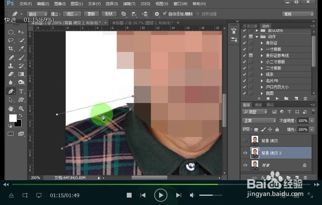The image size is (322, 205).
Task: Select the Blur tool
Action: [x=11, y=82]
